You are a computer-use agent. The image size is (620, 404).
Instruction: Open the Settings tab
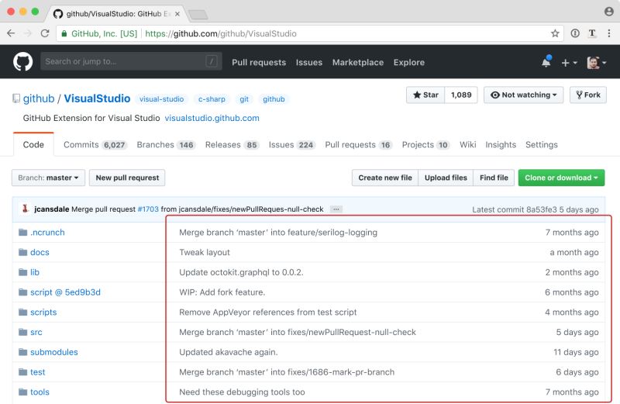tap(541, 145)
